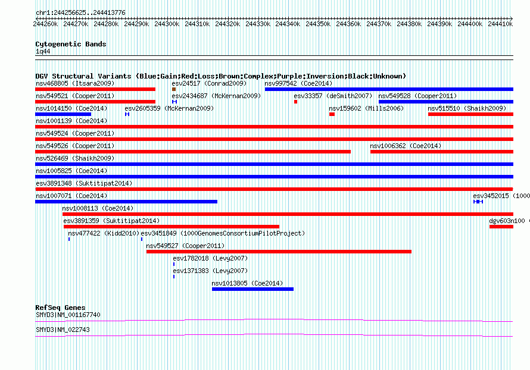Screen dimensions: 530x370
Task: Open the esv33357 (deSmith2007) label
Action: click(333, 96)
